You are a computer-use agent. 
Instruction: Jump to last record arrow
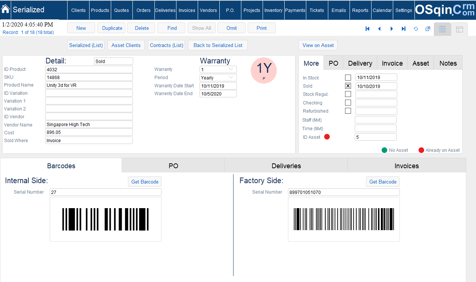(404, 29)
